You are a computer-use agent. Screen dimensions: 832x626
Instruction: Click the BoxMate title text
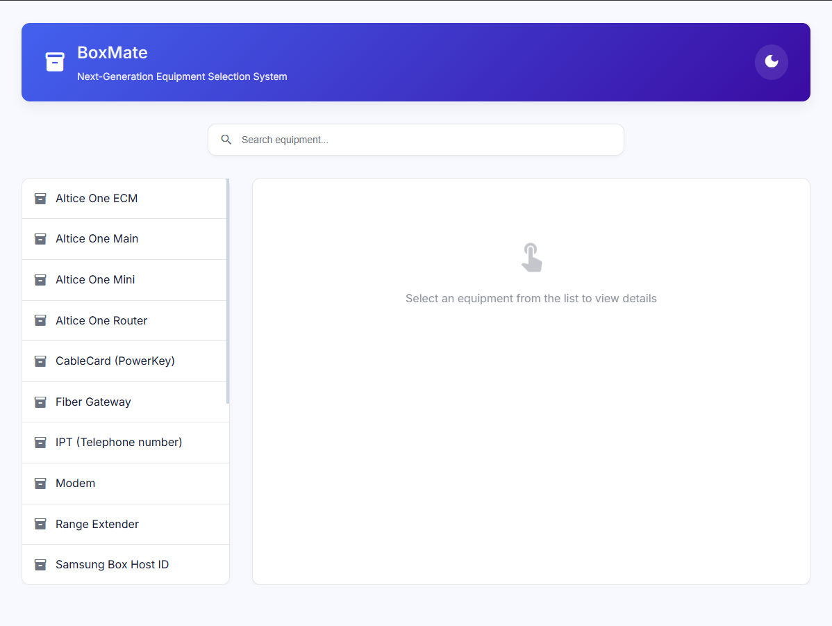coord(113,52)
